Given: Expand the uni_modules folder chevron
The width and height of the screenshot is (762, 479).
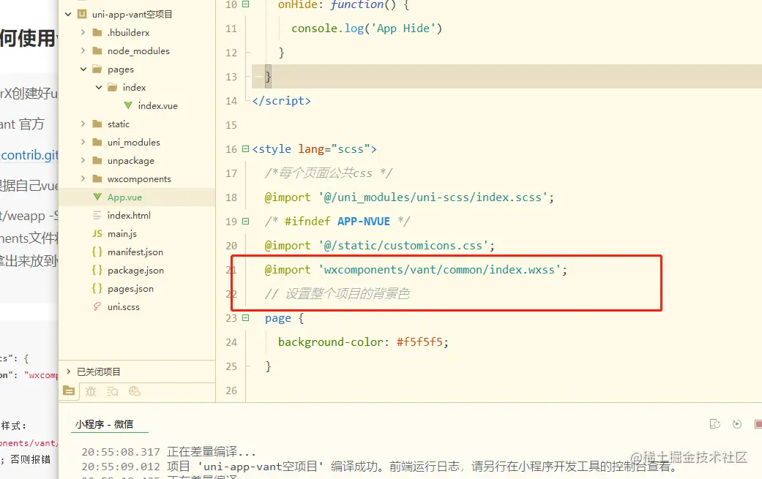Looking at the screenshot, I should [83, 142].
